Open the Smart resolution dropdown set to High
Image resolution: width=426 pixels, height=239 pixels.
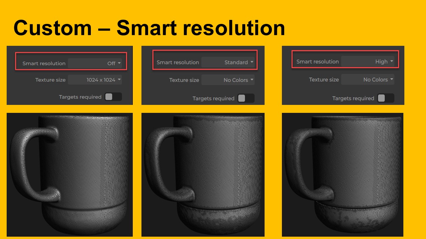coord(368,61)
